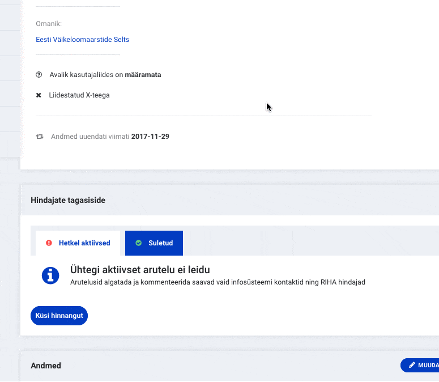
Task: Click the MUUDA edit button label
Action: pyautogui.click(x=428, y=366)
